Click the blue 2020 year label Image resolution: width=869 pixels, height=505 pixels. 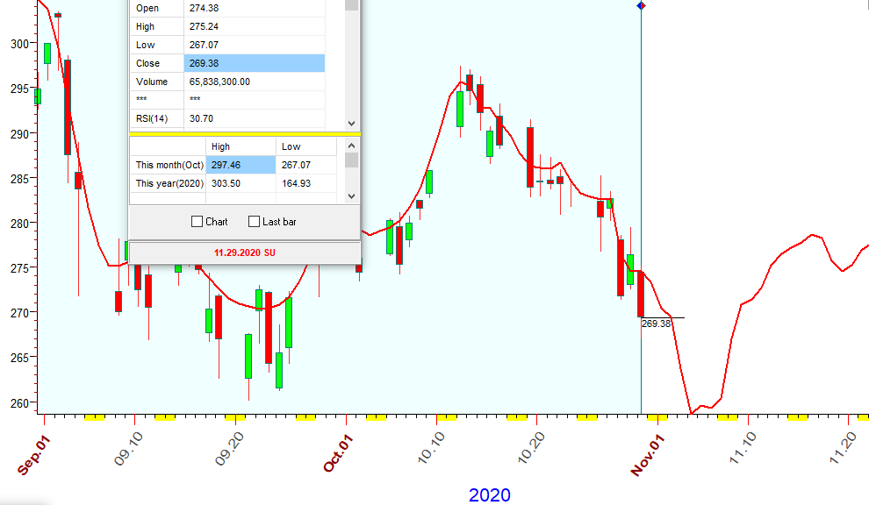[489, 495]
